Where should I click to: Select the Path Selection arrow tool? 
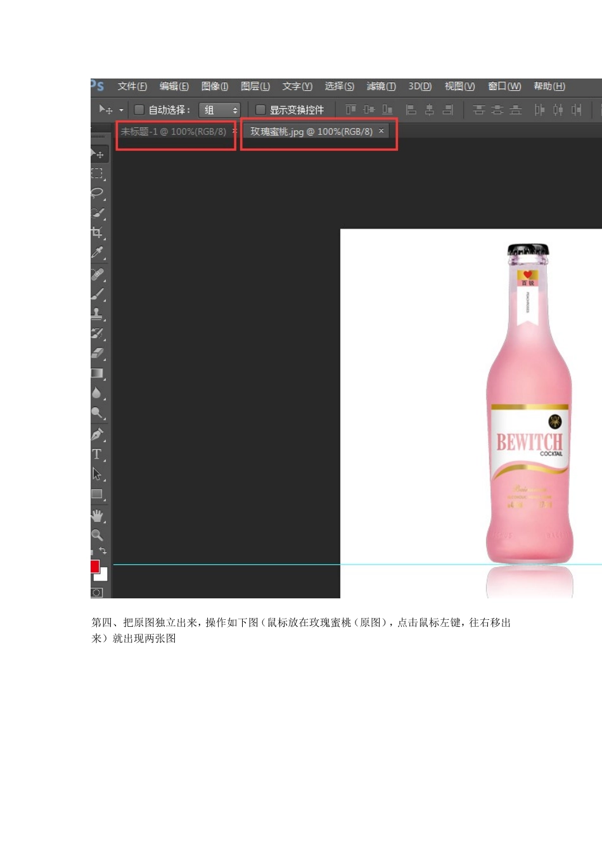(97, 474)
